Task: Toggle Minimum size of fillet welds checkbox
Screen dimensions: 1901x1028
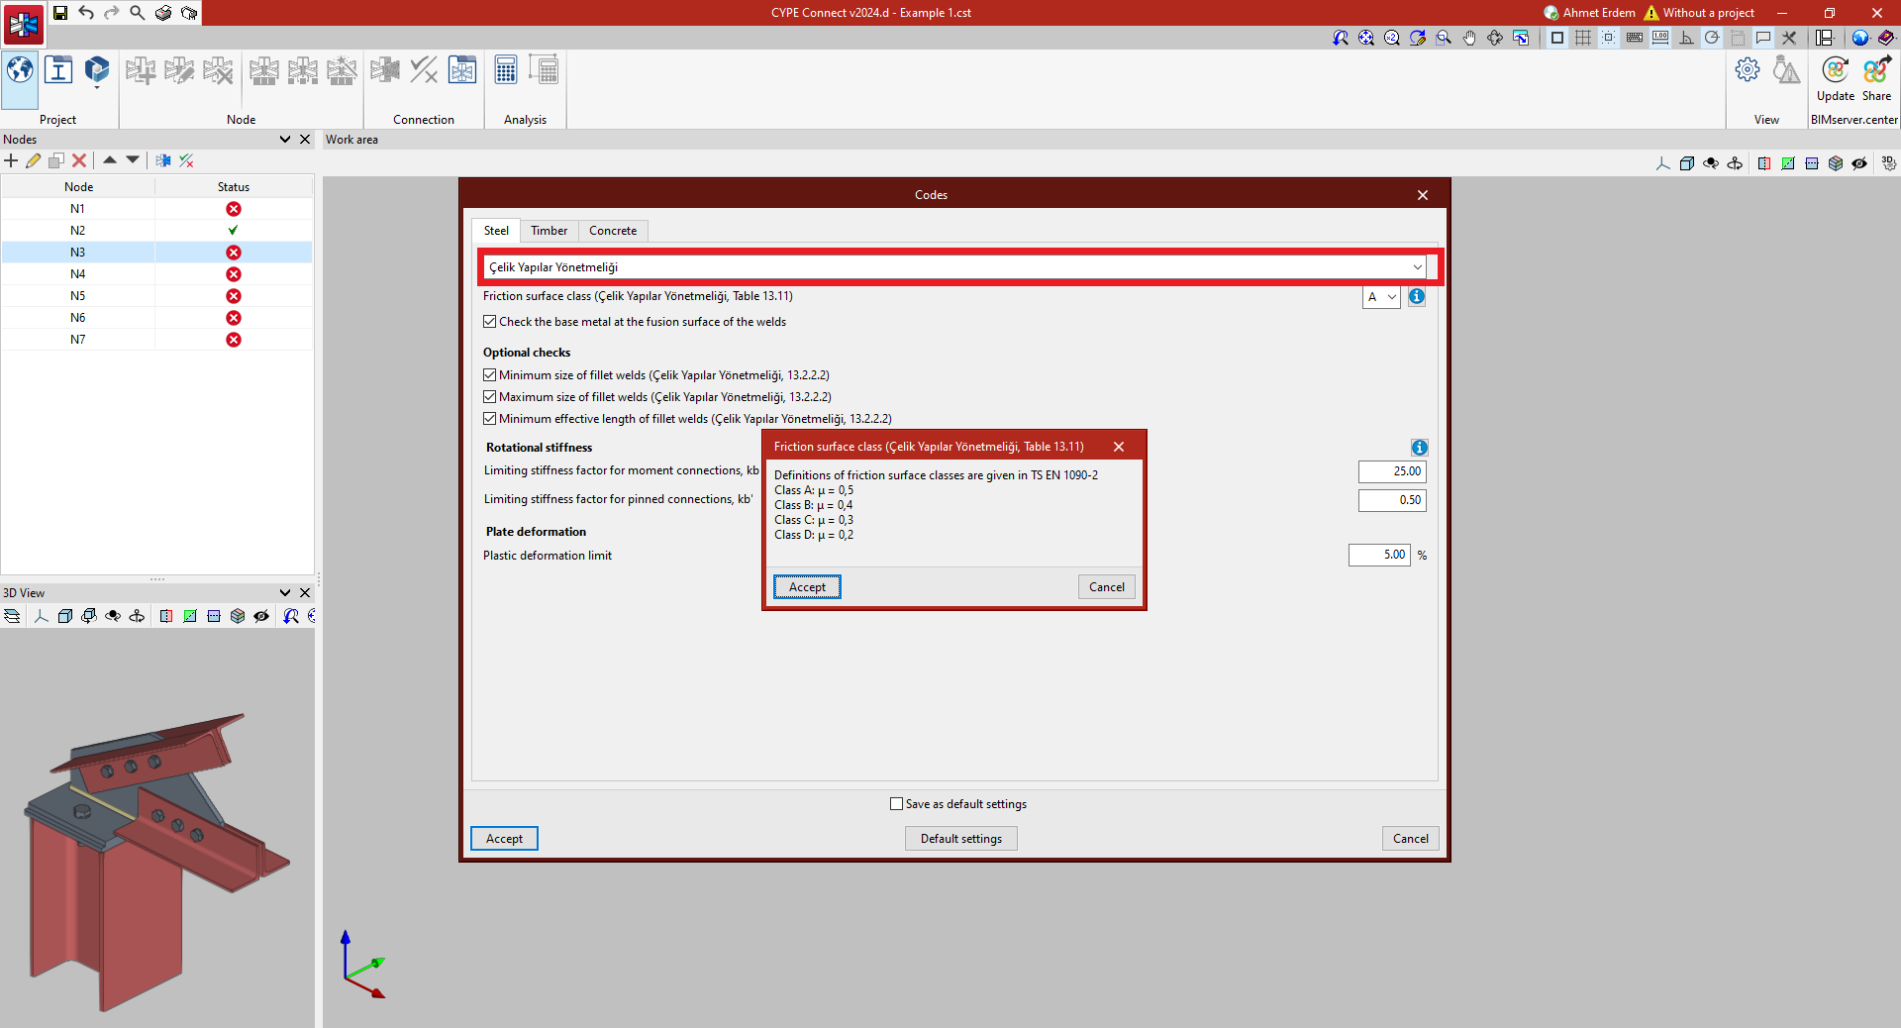Action: coord(490,375)
